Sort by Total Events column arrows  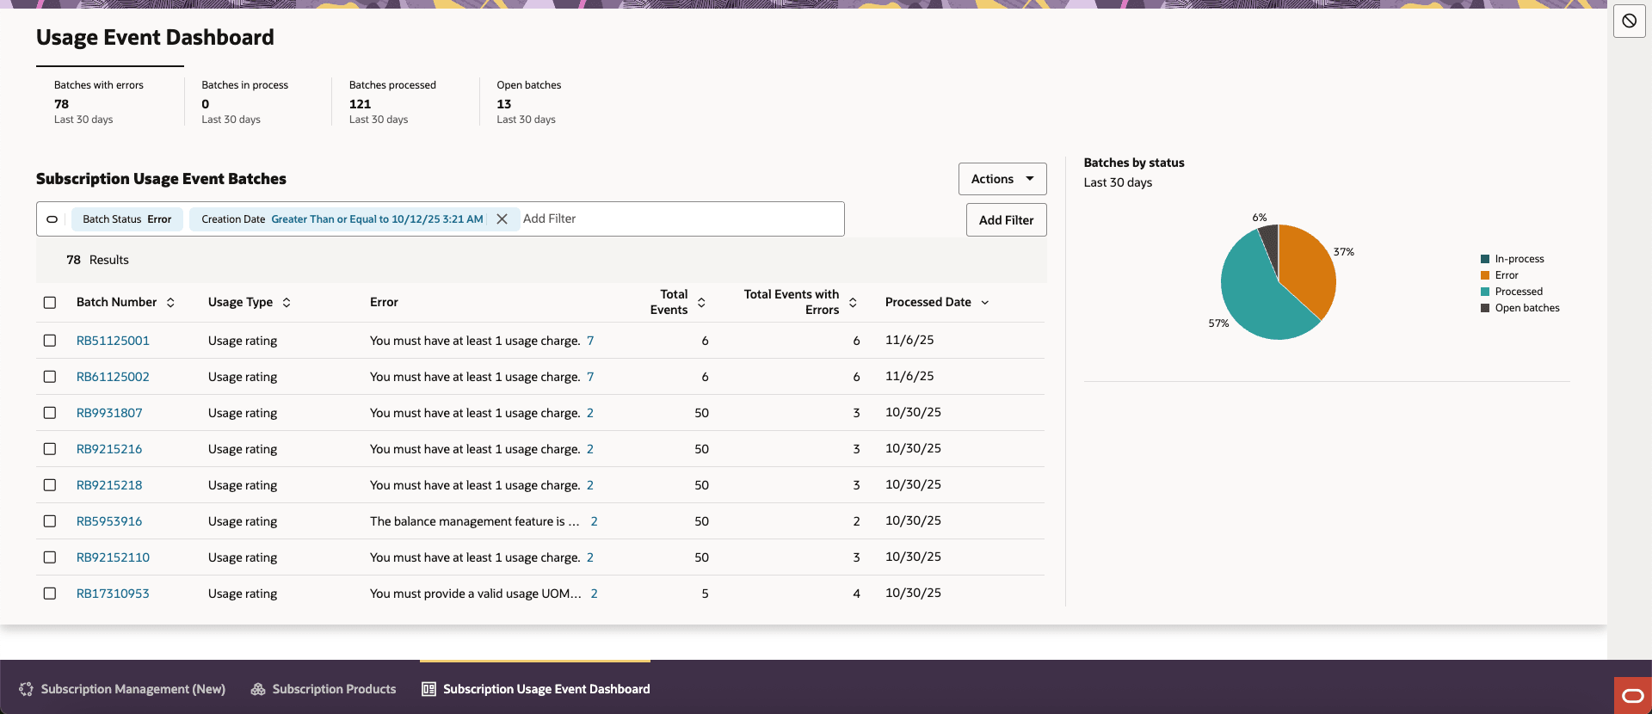[x=701, y=302]
